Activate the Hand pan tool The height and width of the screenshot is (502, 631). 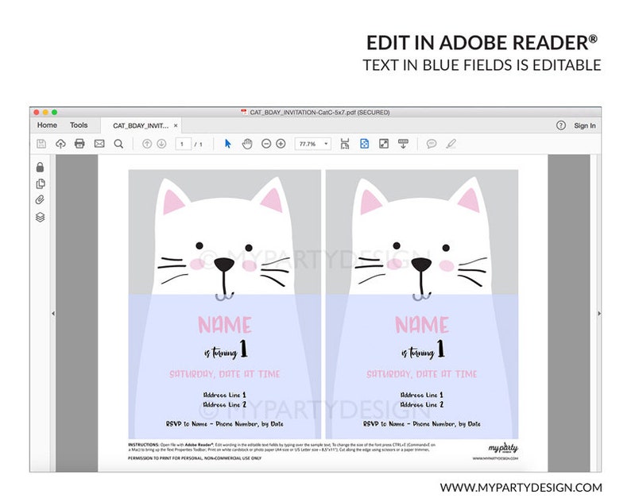[x=247, y=144]
